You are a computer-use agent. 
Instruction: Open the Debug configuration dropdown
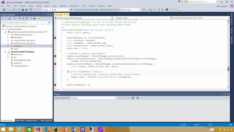47,10
